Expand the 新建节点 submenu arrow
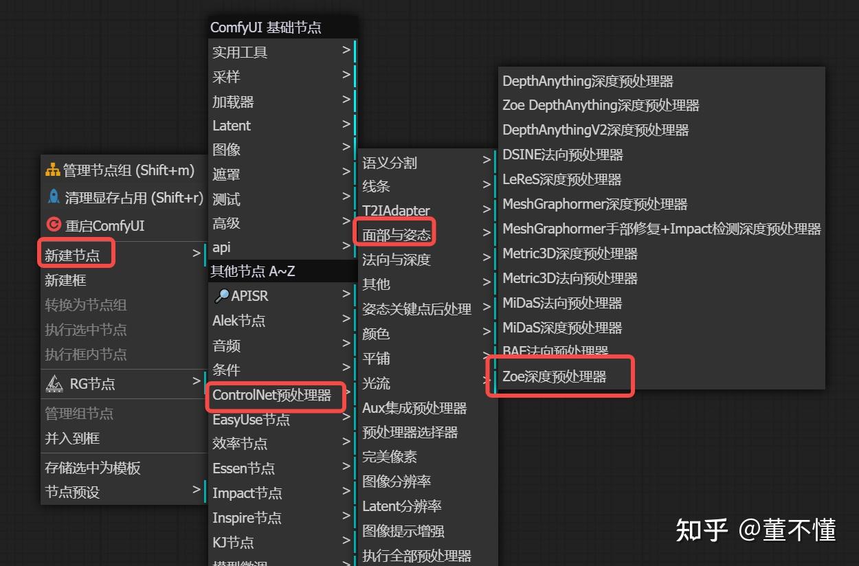This screenshot has height=566, width=859. pyautogui.click(x=198, y=253)
